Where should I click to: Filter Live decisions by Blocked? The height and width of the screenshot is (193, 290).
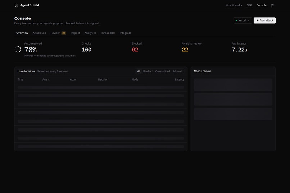(x=148, y=71)
